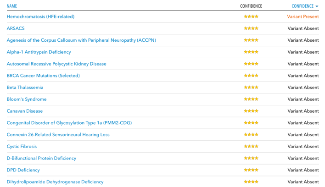Select Canavan Disease report

point(25,111)
